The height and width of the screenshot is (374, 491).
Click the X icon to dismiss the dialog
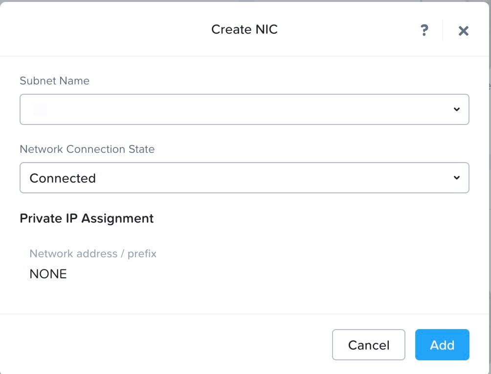tap(463, 30)
